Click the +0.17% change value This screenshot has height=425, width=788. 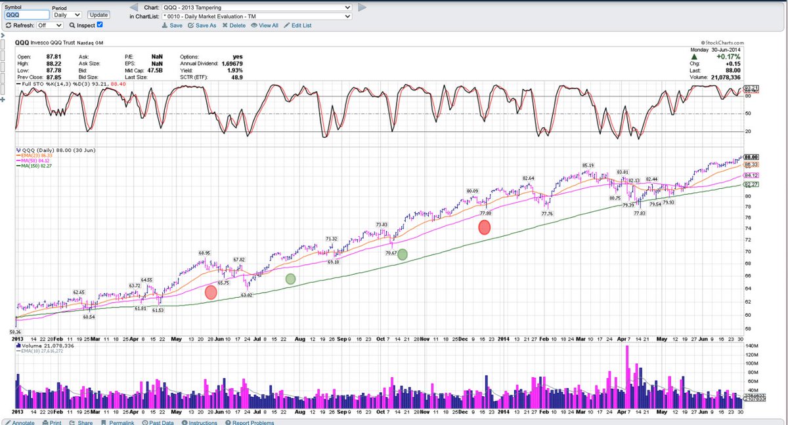click(x=728, y=56)
